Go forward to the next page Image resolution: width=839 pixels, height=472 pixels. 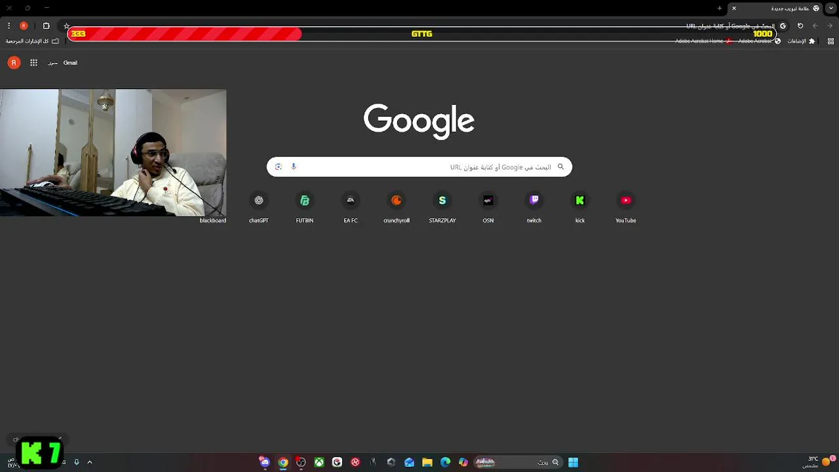point(815,26)
